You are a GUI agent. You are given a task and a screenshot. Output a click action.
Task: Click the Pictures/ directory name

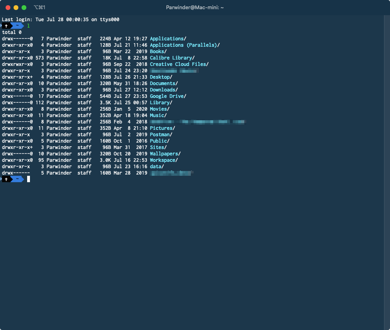click(x=162, y=128)
